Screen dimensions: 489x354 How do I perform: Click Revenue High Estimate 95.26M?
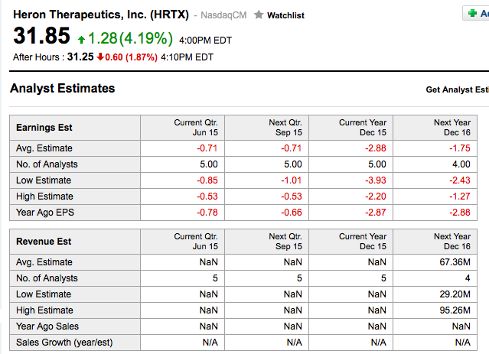[455, 310]
